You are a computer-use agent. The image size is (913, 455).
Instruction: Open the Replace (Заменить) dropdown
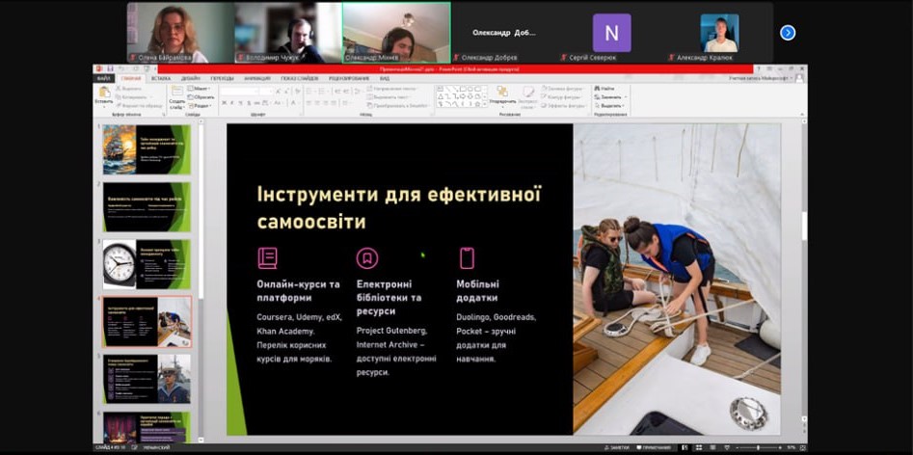(609, 97)
